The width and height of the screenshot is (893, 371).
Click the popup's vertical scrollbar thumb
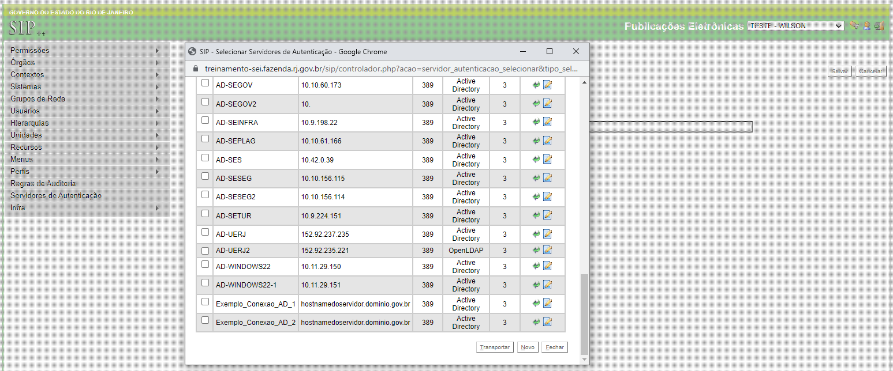[584, 313]
